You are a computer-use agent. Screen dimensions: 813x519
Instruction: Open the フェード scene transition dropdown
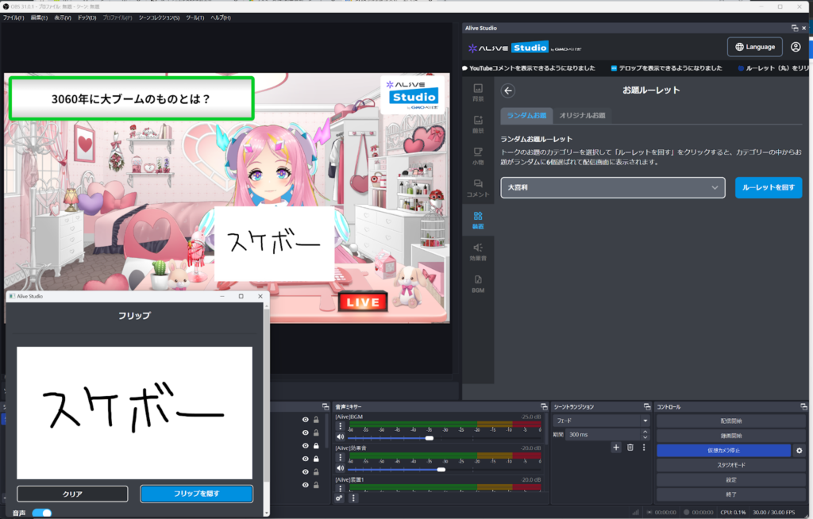[x=601, y=420]
